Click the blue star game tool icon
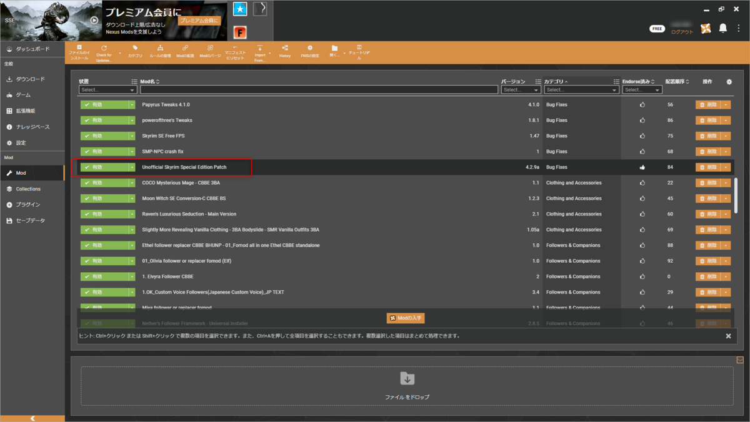Image resolution: width=750 pixels, height=422 pixels. pos(240,9)
